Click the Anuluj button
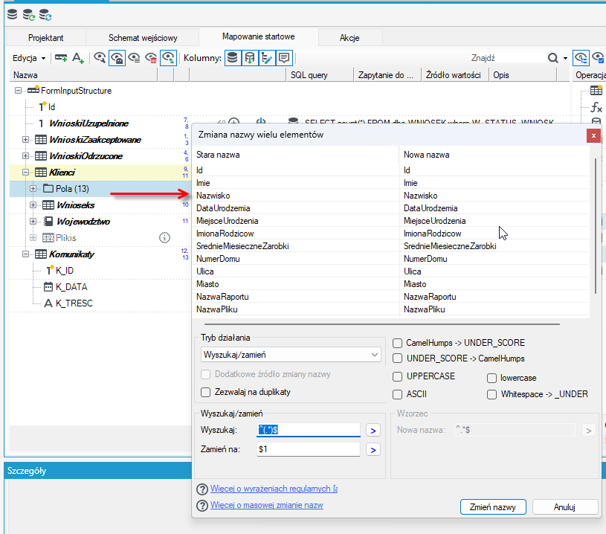 564,507
